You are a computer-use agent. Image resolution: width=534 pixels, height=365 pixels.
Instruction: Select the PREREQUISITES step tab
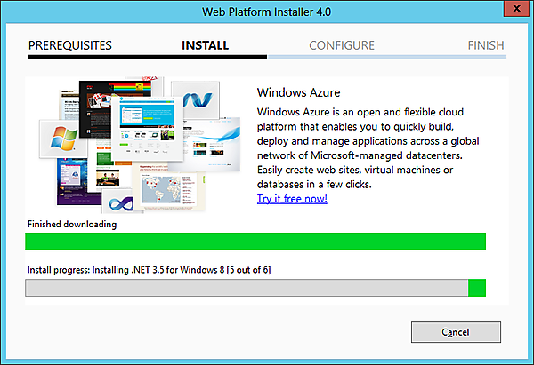point(70,45)
